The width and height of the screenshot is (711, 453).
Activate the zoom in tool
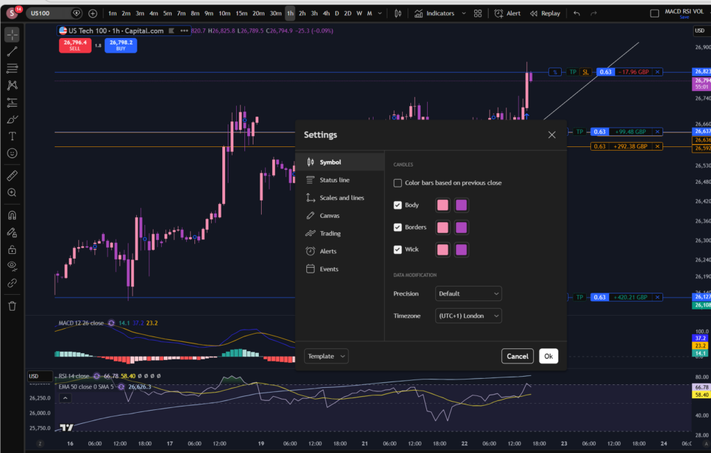pos(12,193)
